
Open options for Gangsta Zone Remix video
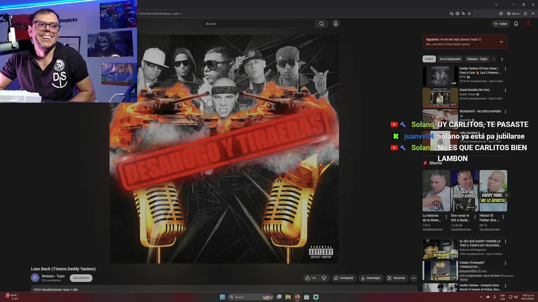point(505,286)
